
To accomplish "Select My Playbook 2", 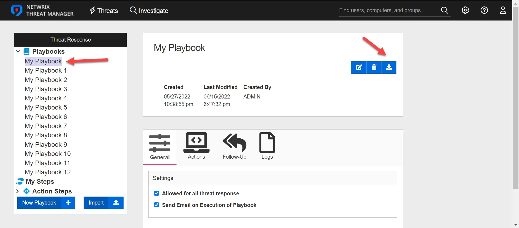I will 46,80.
